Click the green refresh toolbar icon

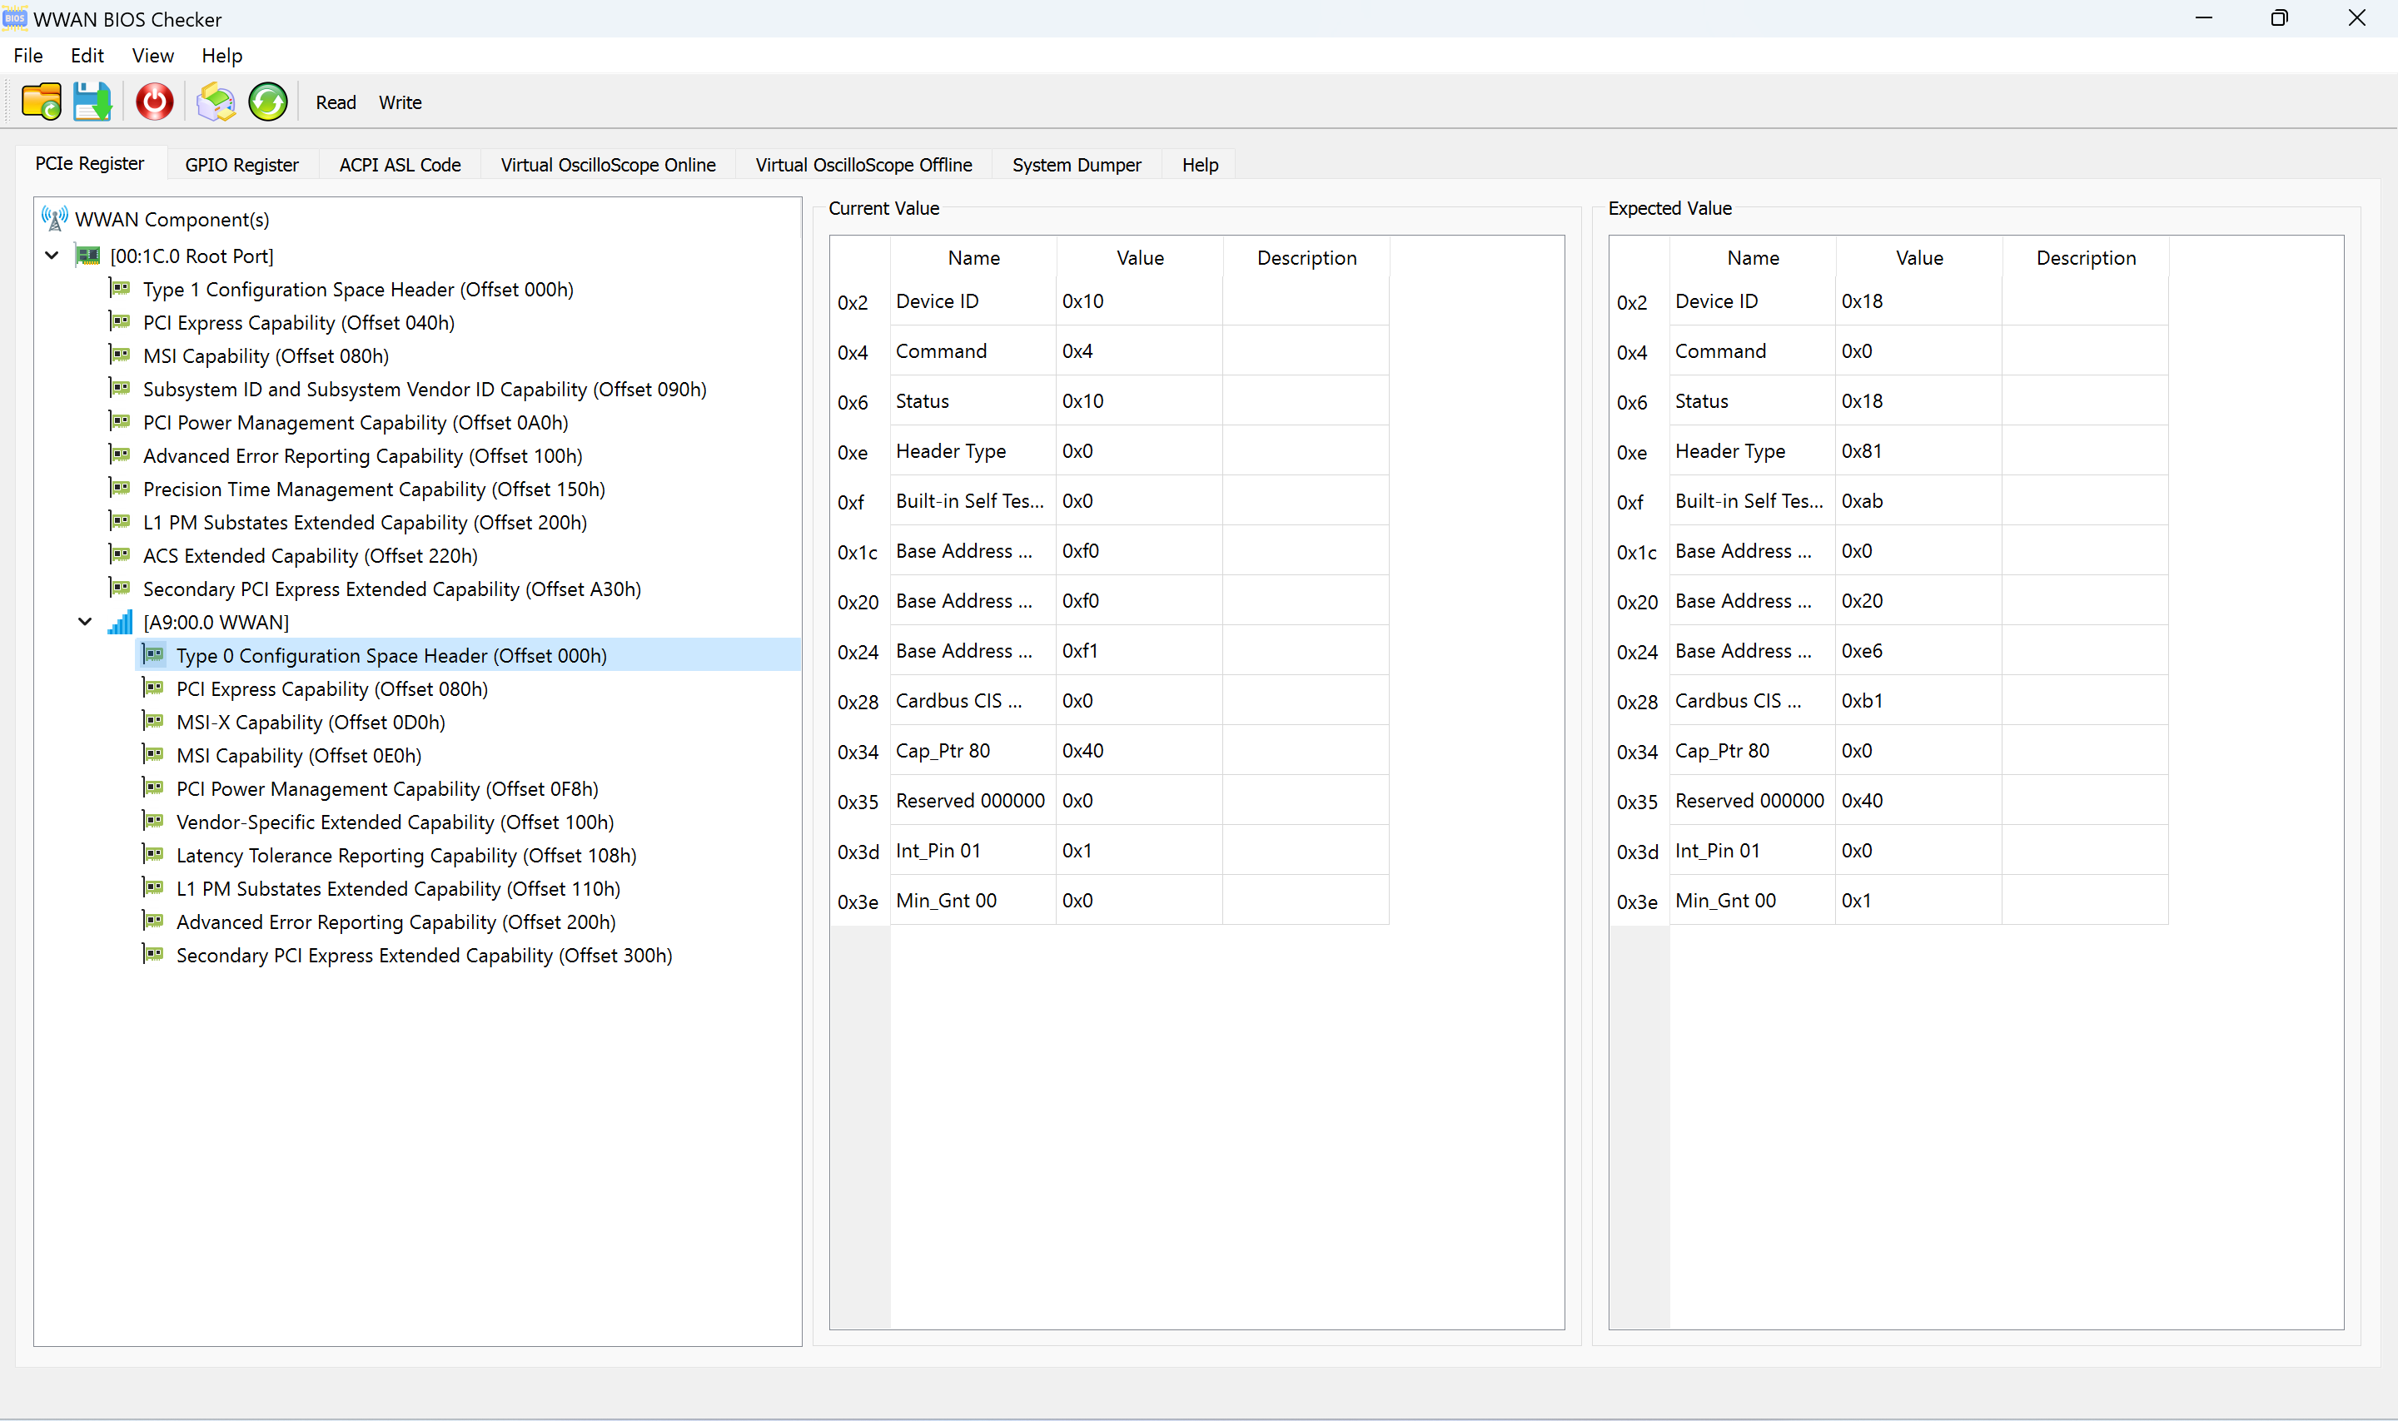point(268,102)
